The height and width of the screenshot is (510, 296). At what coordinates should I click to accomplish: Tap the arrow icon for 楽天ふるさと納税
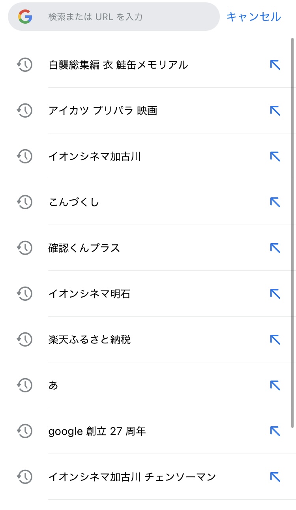(275, 339)
